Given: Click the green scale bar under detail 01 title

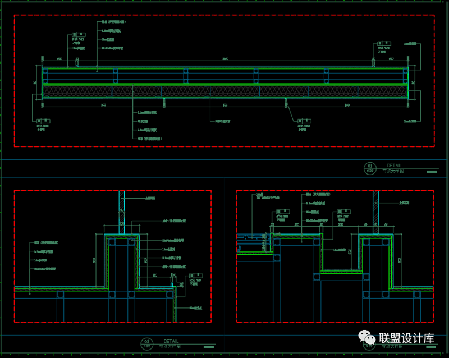Looking at the screenshot, I should [x=430, y=171].
